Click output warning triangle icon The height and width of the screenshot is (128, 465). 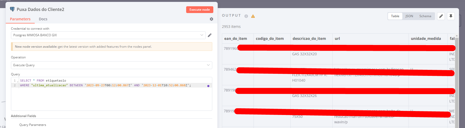coord(253,16)
